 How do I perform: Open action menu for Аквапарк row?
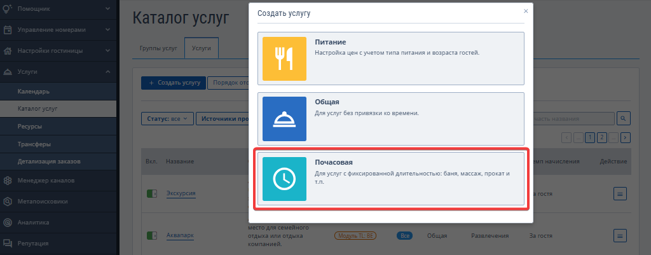[x=620, y=236]
